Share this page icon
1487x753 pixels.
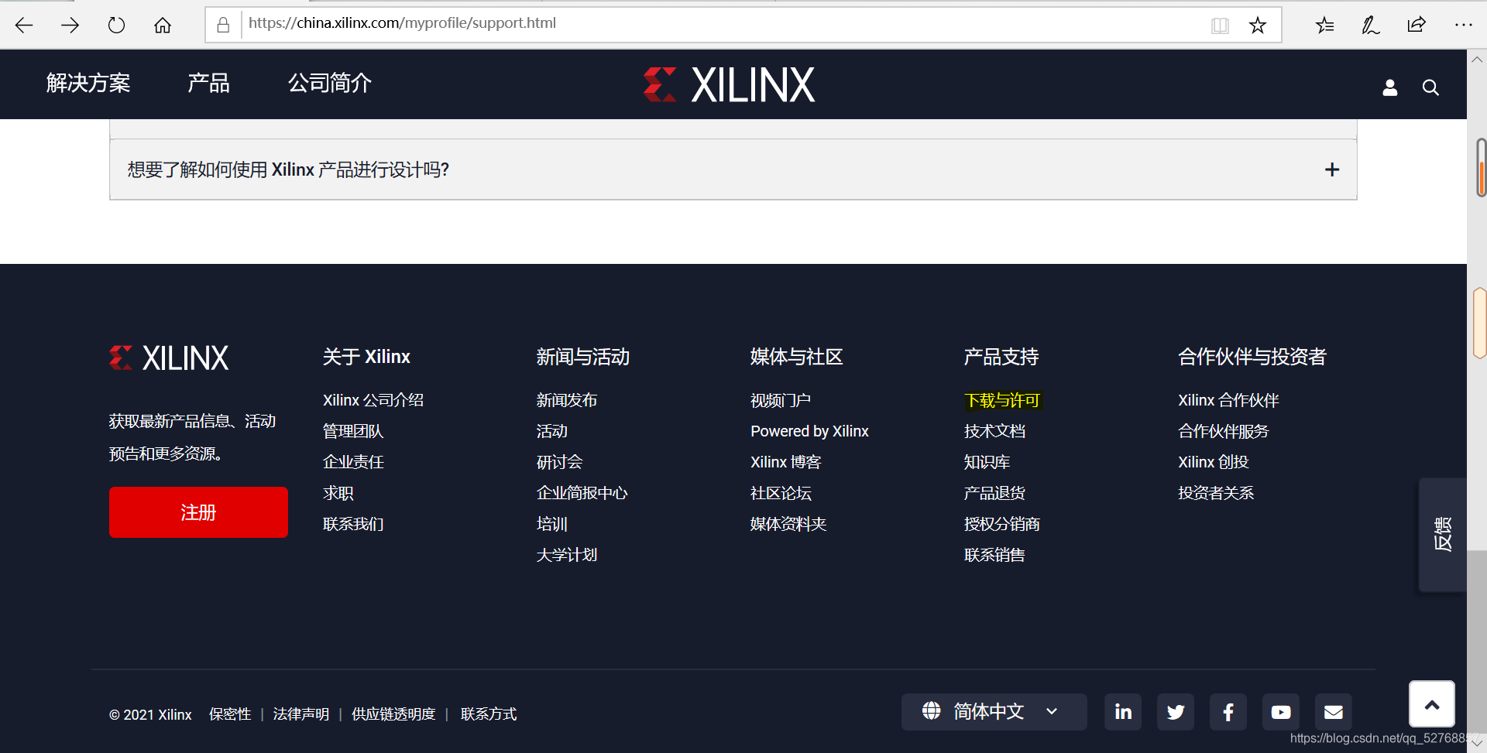(1417, 25)
